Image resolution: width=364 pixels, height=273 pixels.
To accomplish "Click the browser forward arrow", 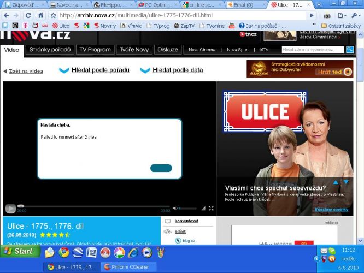I will click(16, 15).
